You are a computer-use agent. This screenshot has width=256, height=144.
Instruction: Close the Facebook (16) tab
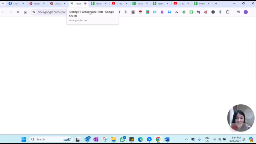click(23, 3)
